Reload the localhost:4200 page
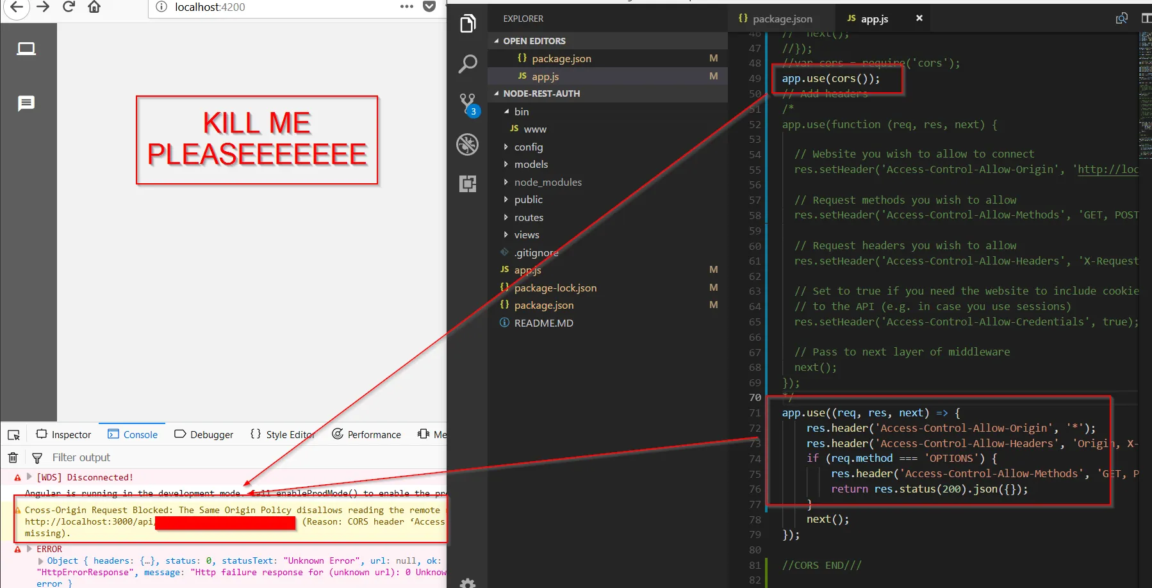 point(69,7)
